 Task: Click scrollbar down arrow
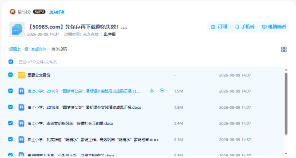[286, 153]
